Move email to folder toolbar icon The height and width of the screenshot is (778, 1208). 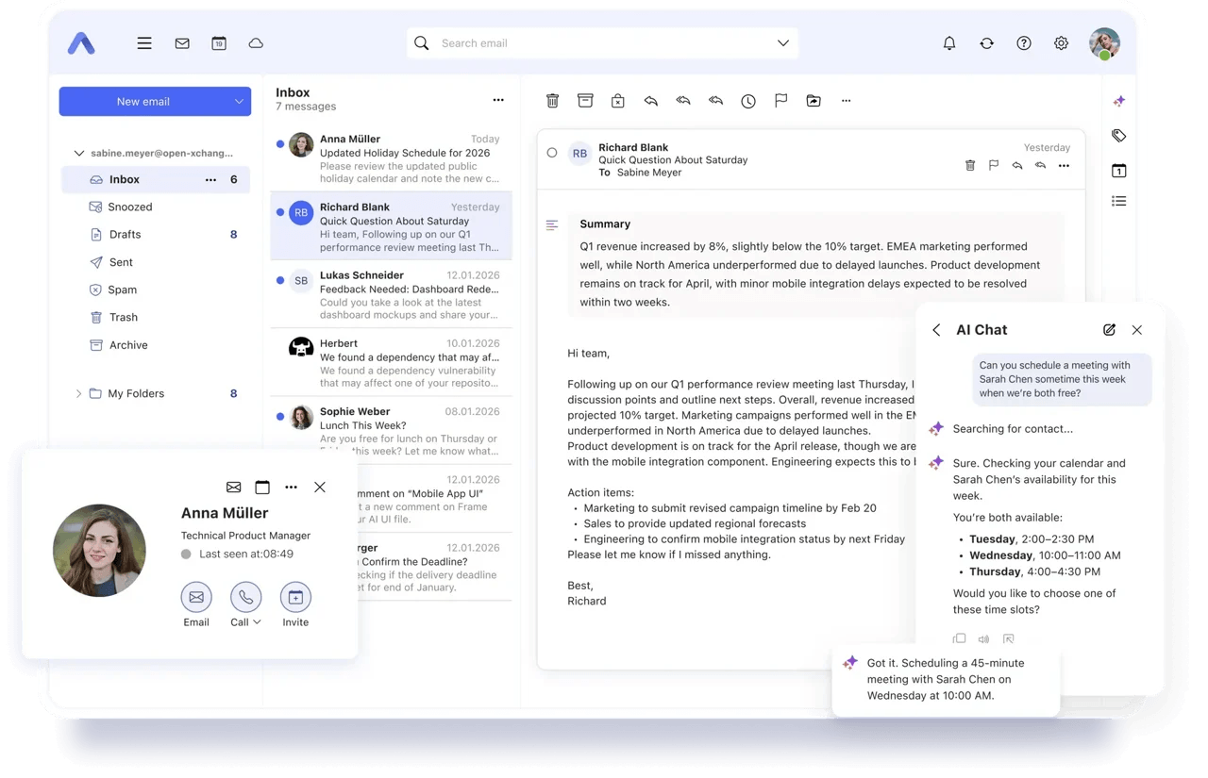[x=814, y=101]
